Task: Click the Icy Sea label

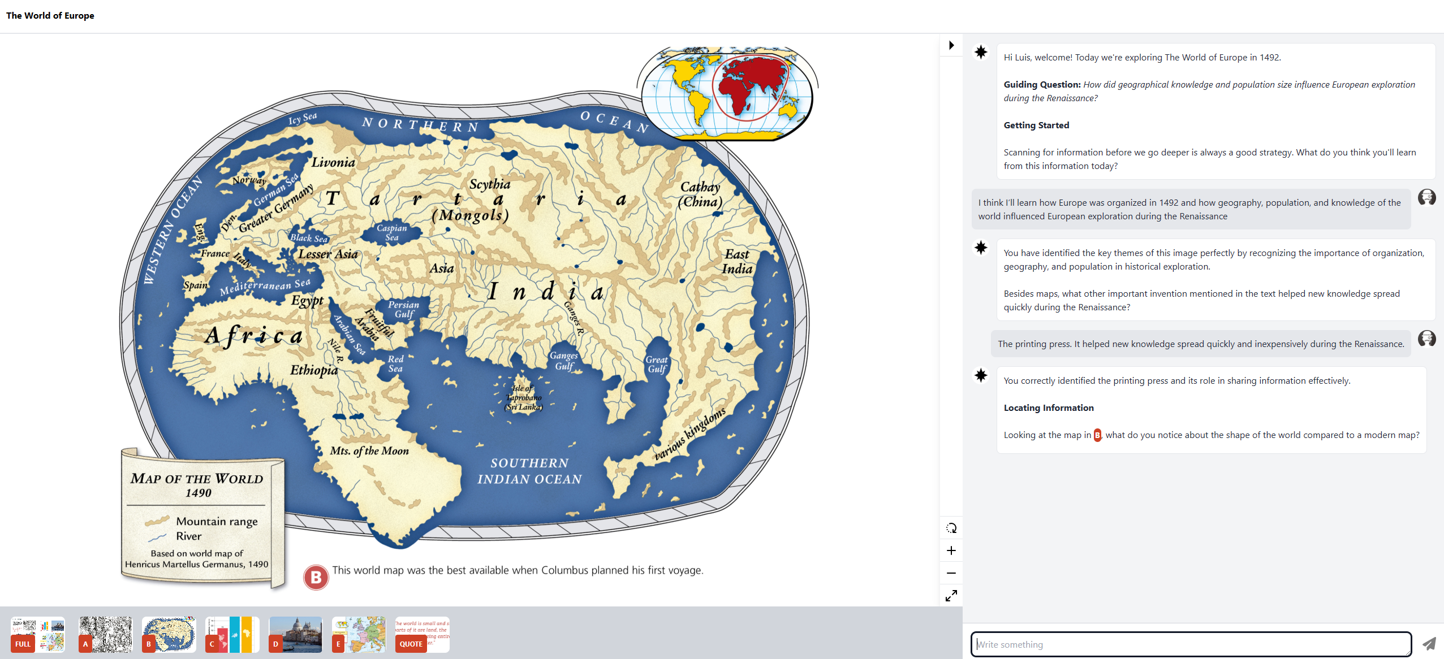Action: tap(303, 118)
